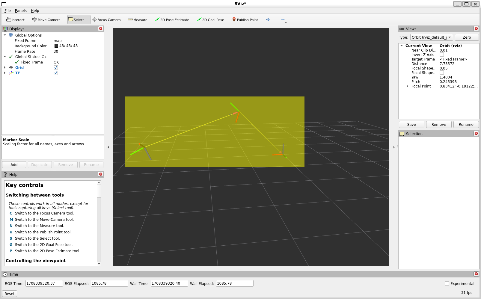Image resolution: width=481 pixels, height=299 pixels.
Task: Select the 2D Pose Estimate tool
Action: (x=172, y=20)
